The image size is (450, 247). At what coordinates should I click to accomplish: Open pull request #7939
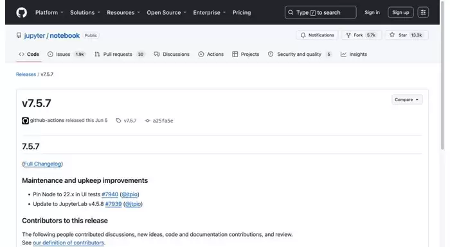113,204
